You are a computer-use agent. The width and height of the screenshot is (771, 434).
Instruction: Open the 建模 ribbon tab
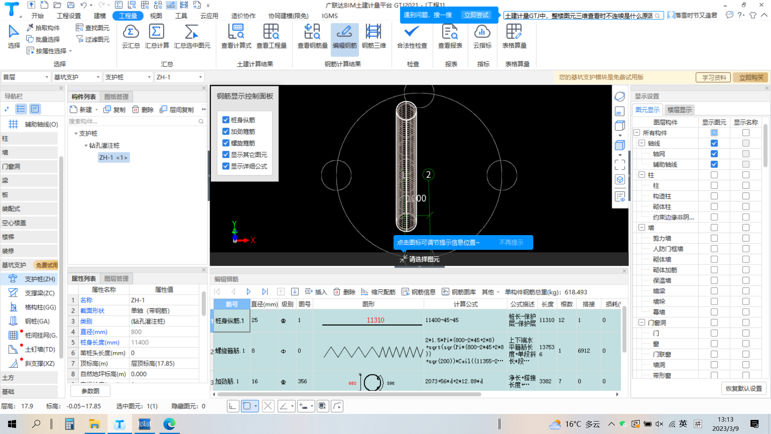100,16
